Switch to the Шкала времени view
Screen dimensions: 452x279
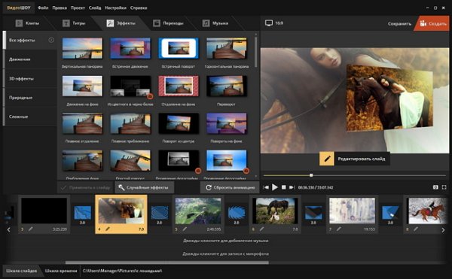[61, 271]
